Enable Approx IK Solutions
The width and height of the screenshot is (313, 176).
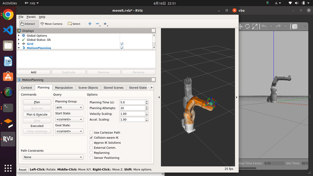tap(91, 143)
